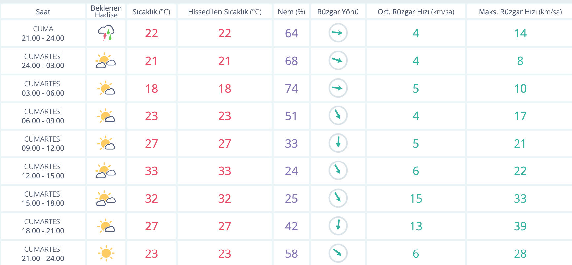Viewport: 572px width, 265px height.
Task: Click the weather icon for CUMARTESİ 03.00 - 06.00
Action: (x=106, y=88)
